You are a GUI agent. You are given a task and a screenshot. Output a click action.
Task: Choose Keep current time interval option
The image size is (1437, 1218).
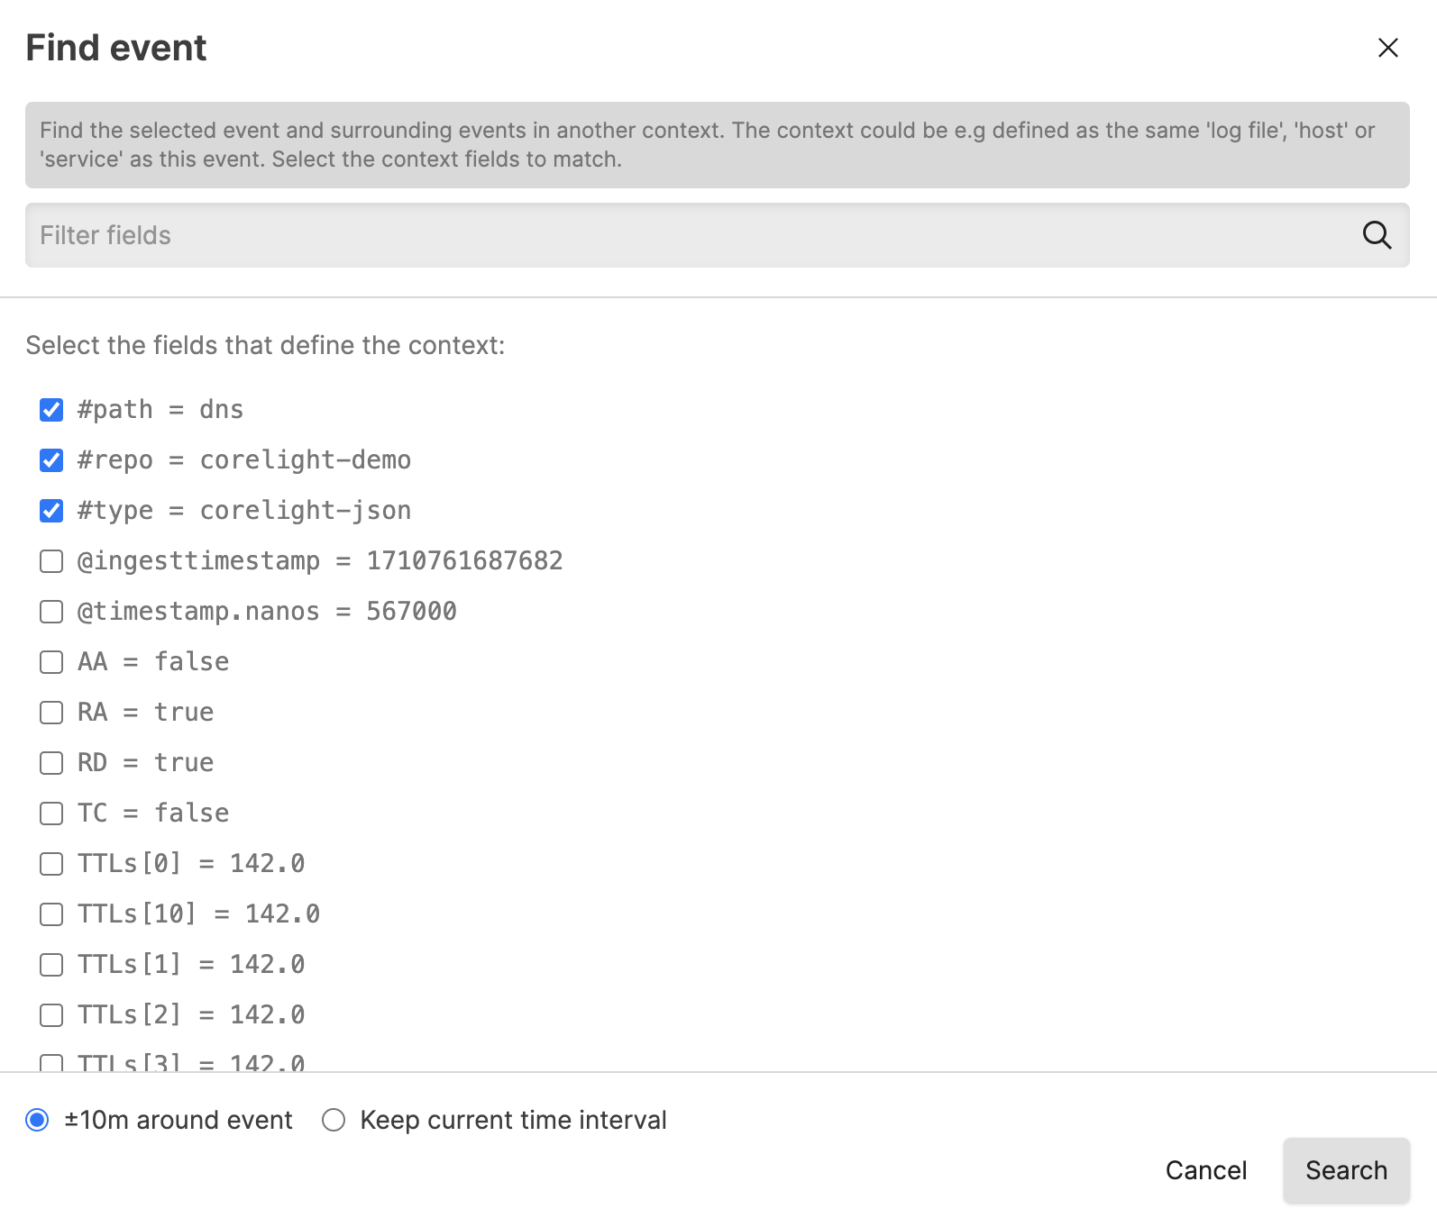[334, 1120]
